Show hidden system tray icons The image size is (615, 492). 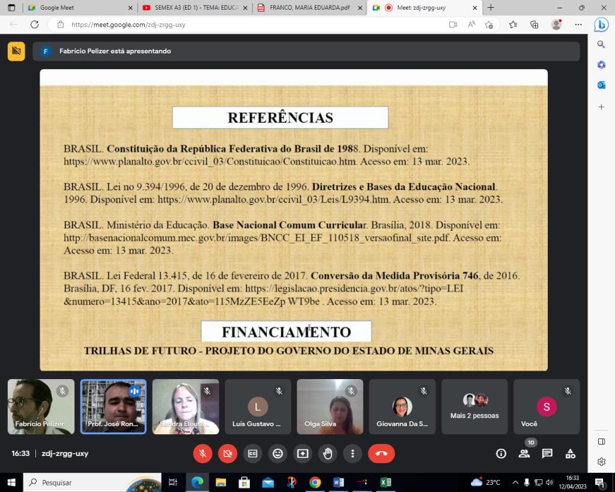(515, 482)
